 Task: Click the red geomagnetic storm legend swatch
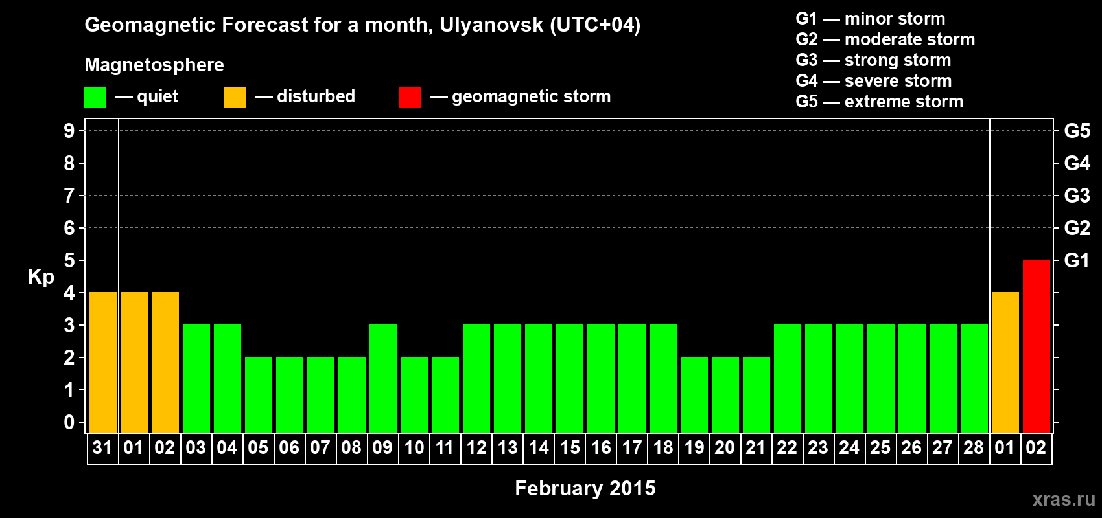(x=410, y=98)
